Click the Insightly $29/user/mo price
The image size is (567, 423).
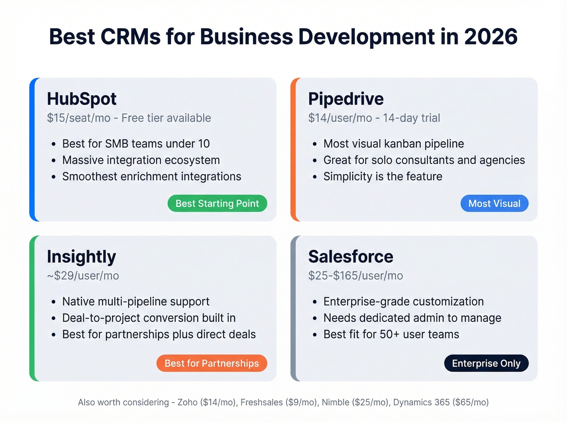point(82,276)
